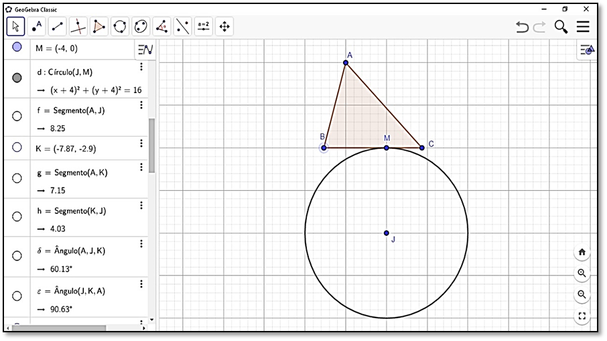Viewport: 607px width, 341px height.
Task: Click the Undo arrow
Action: pyautogui.click(x=522, y=27)
